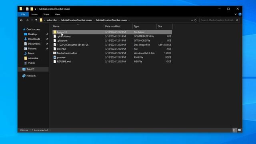The image size is (256, 144).
Task: Select the .gitattributes file icon
Action: [55, 36]
